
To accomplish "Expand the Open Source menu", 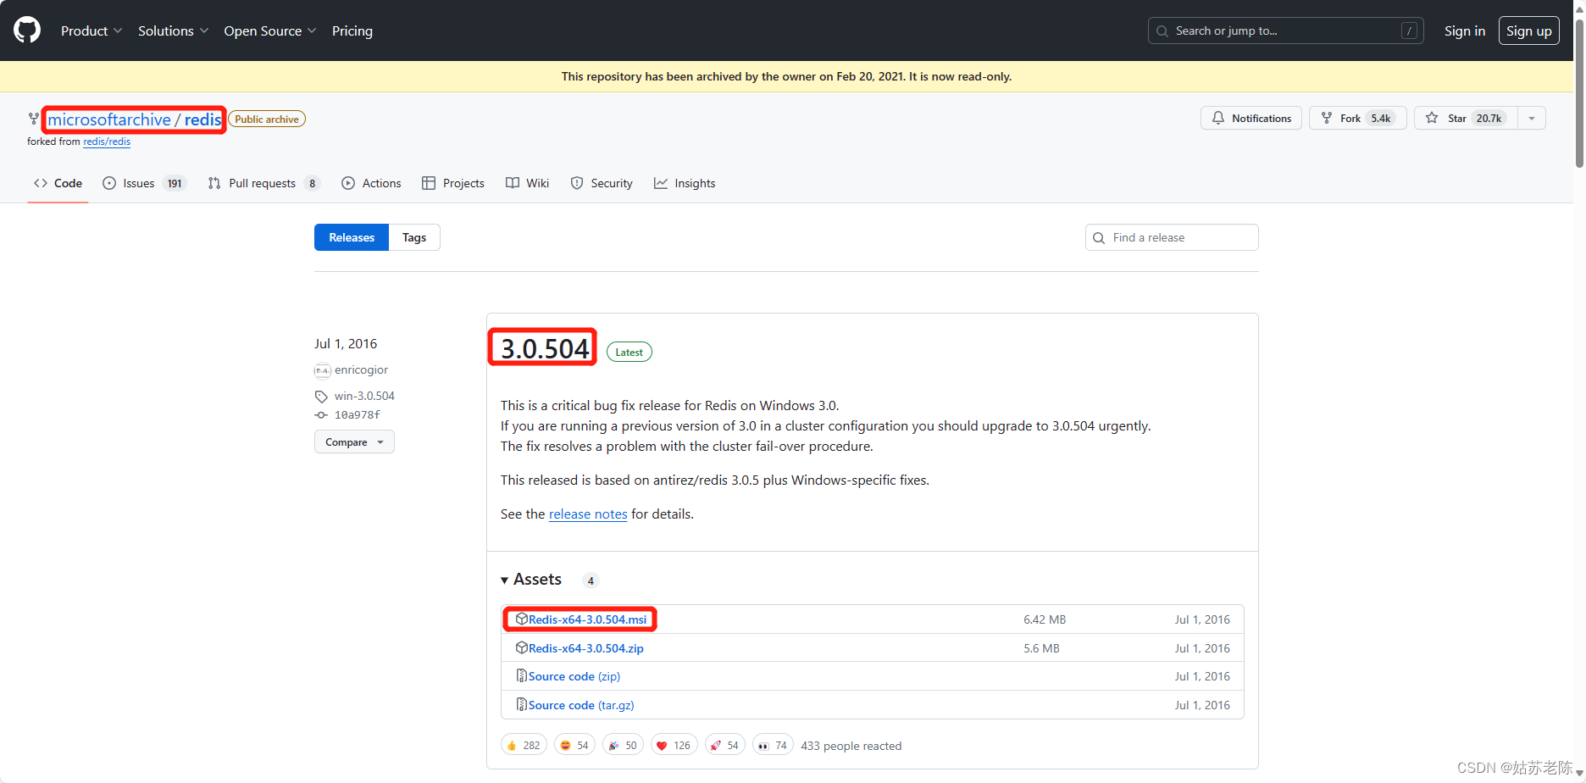I will point(270,31).
